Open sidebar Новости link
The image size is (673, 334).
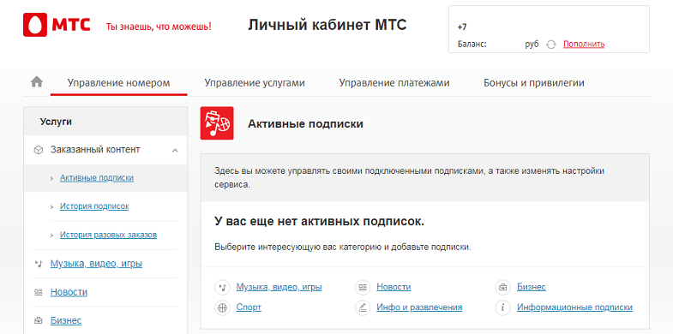coord(69,292)
